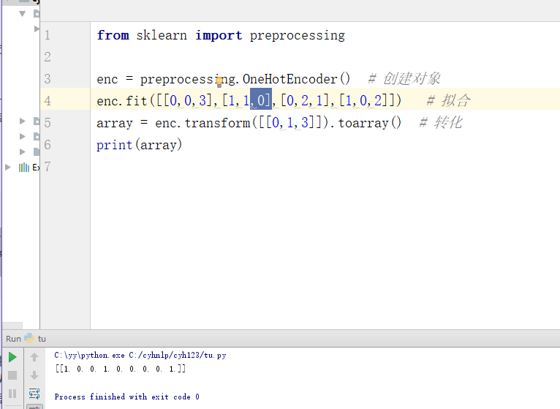Screen dimensions: 560x409
Task: Click the '[0, 2, 1]' list in line 4
Action: (305, 101)
